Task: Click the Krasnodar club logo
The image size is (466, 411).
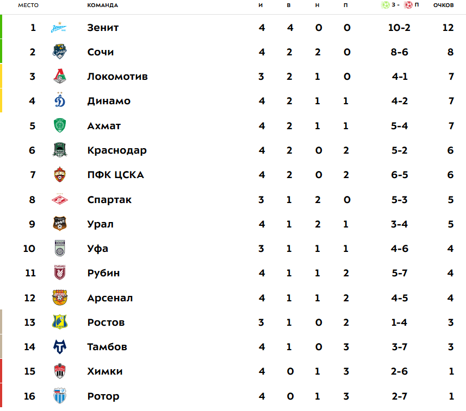Action: tap(60, 150)
